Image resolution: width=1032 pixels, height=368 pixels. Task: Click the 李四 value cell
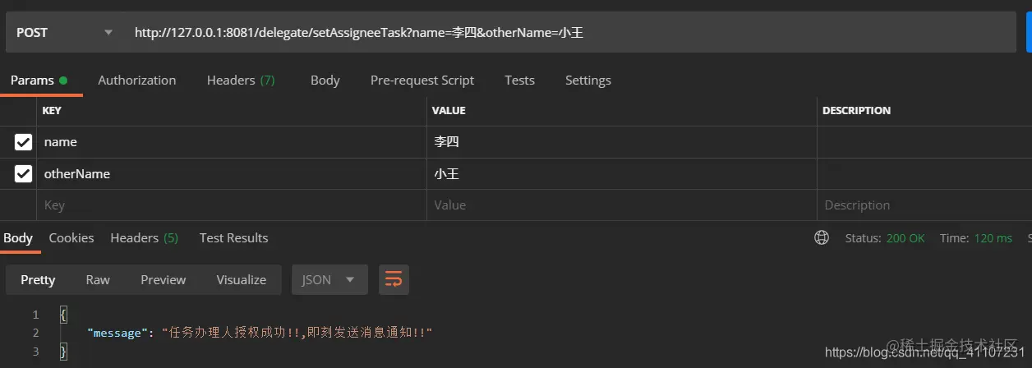point(622,142)
